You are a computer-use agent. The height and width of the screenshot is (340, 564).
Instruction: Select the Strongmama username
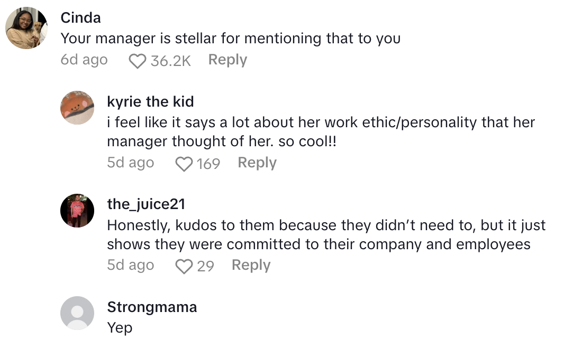(x=152, y=307)
